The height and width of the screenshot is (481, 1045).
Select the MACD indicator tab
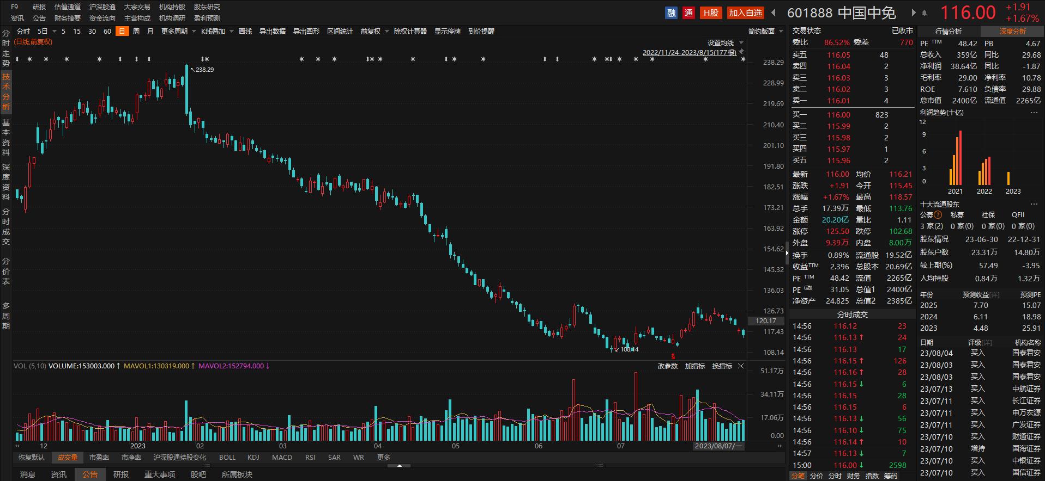[x=282, y=458]
